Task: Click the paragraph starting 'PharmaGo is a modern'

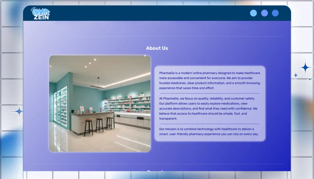Action: [210, 80]
